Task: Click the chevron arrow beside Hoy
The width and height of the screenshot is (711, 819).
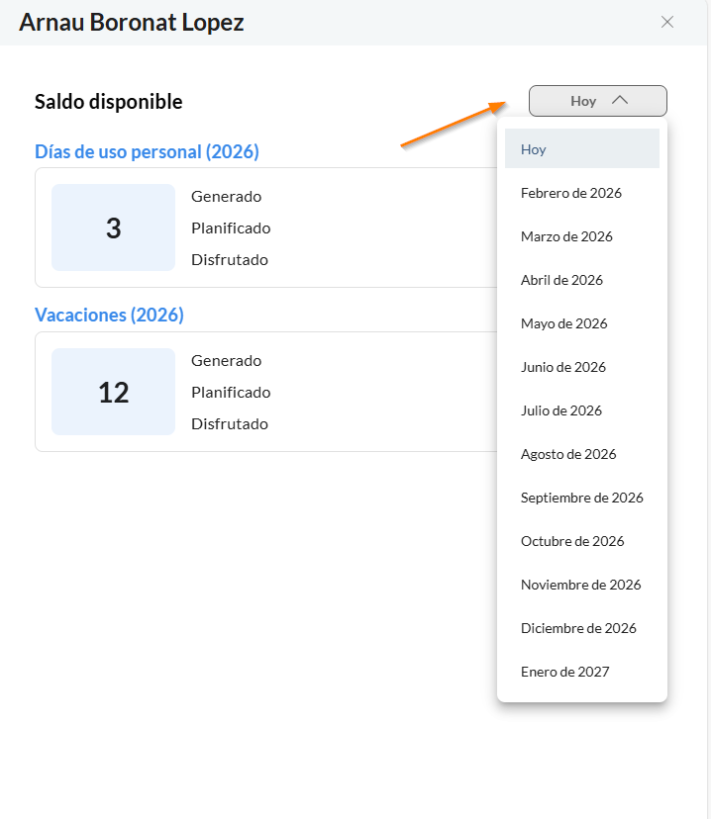Action: click(621, 100)
